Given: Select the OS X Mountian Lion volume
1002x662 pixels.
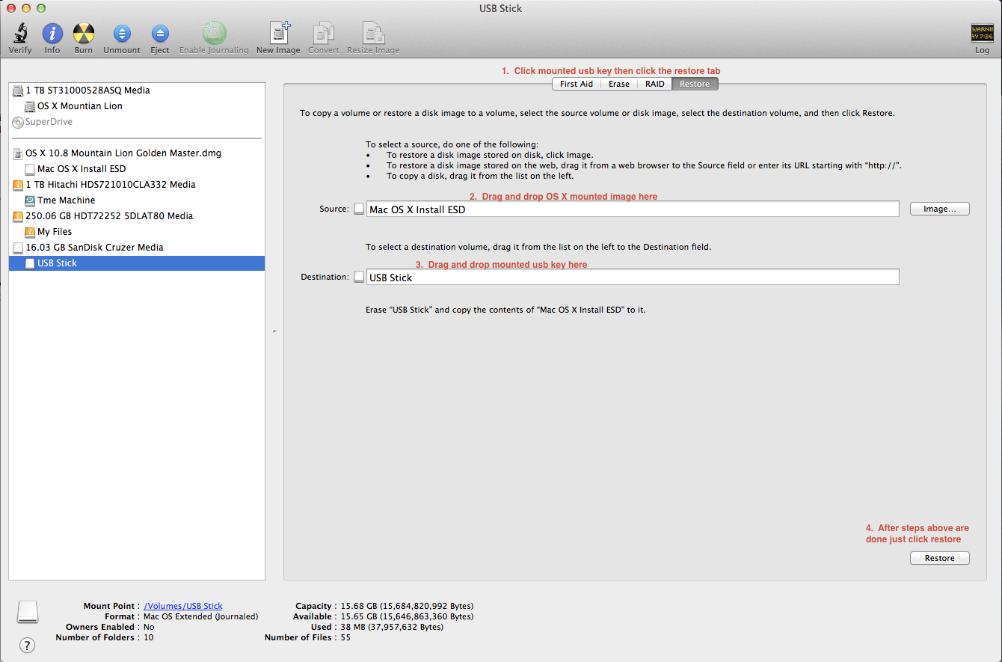Looking at the screenshot, I should pos(137,106).
